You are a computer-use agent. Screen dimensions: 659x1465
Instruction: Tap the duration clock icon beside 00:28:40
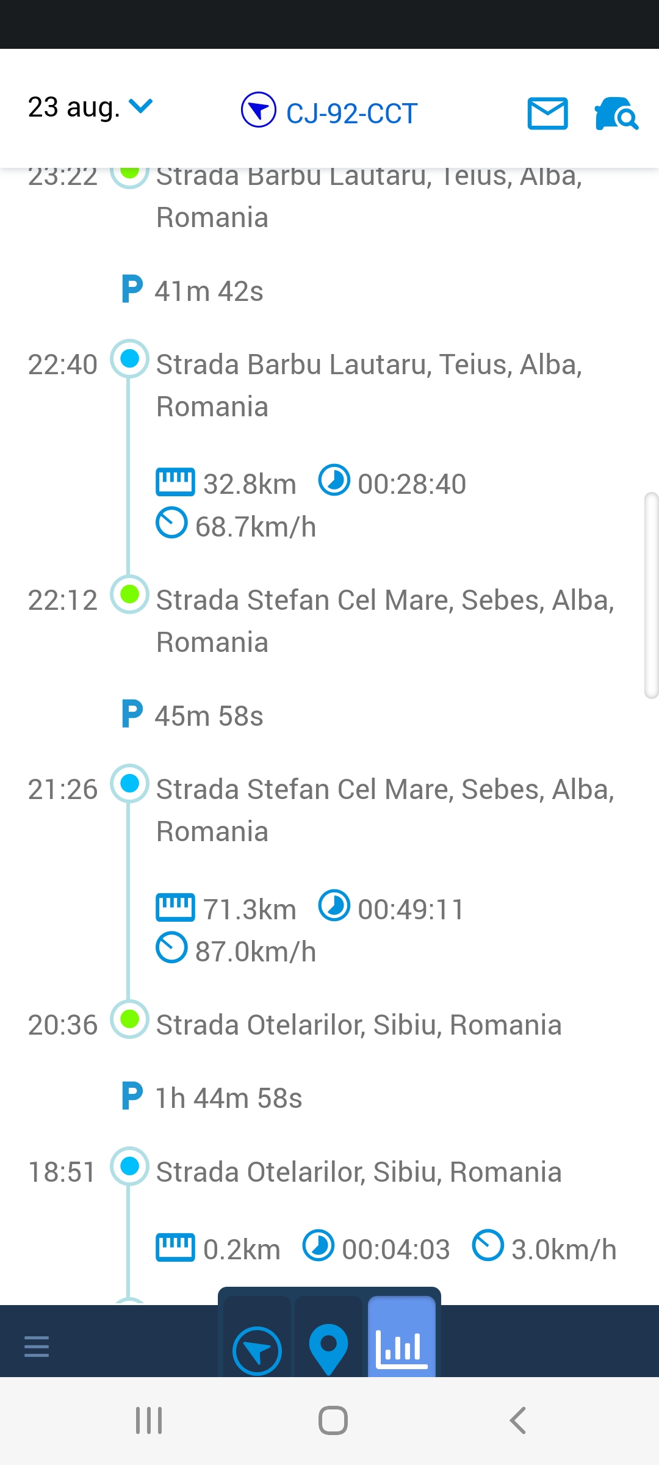pyautogui.click(x=334, y=481)
